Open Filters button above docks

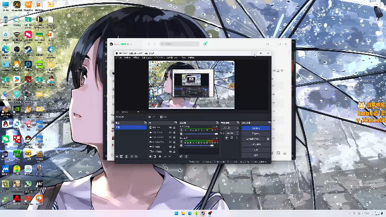[164, 117]
